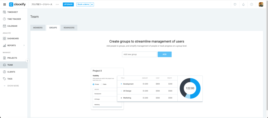The height and width of the screenshot is (118, 268).
Task: Dismiss the Book a demo banner
Action: (92, 4)
